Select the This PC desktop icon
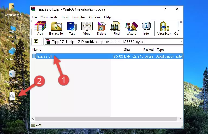 12,32
